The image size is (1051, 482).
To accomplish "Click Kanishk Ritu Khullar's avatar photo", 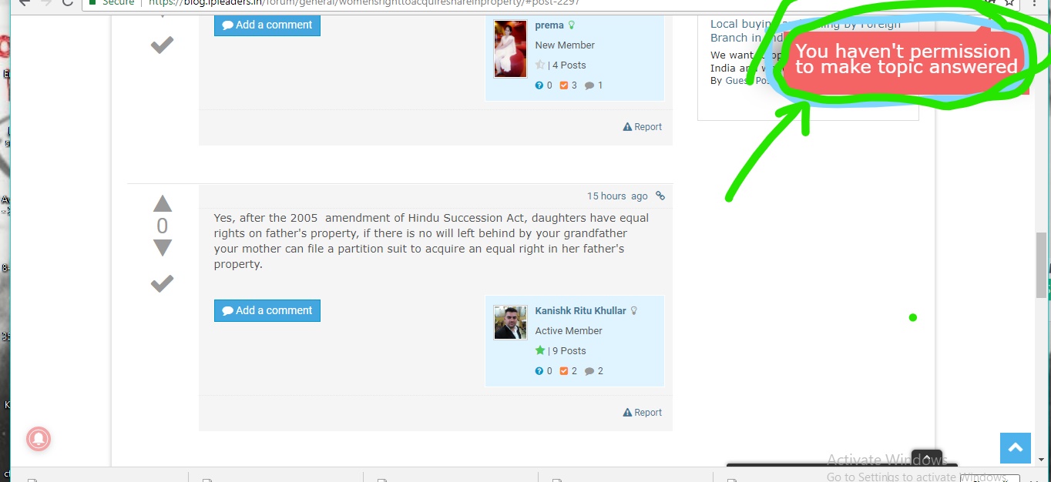I will 510,323.
